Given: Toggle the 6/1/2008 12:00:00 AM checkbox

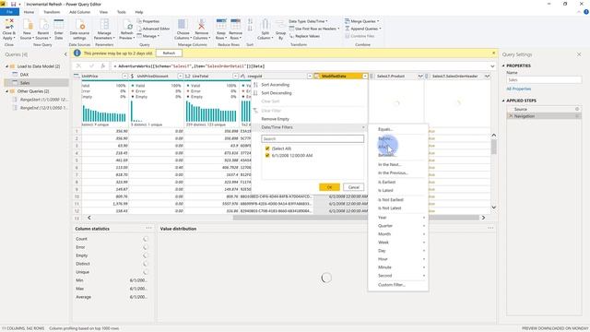Looking at the screenshot, I should coord(267,156).
